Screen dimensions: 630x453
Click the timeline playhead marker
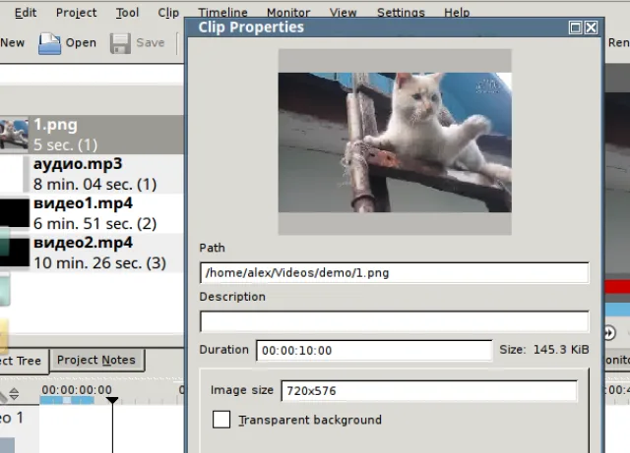click(112, 400)
